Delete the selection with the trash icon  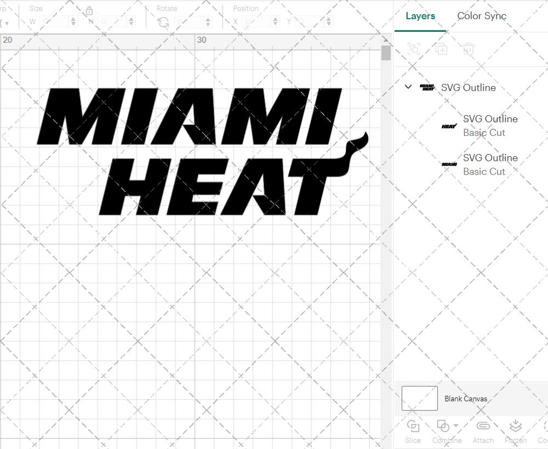coord(469,49)
